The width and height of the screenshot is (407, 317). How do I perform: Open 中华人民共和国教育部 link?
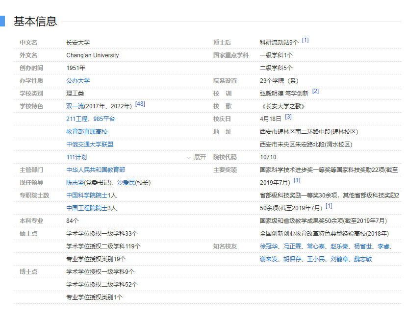96,170
